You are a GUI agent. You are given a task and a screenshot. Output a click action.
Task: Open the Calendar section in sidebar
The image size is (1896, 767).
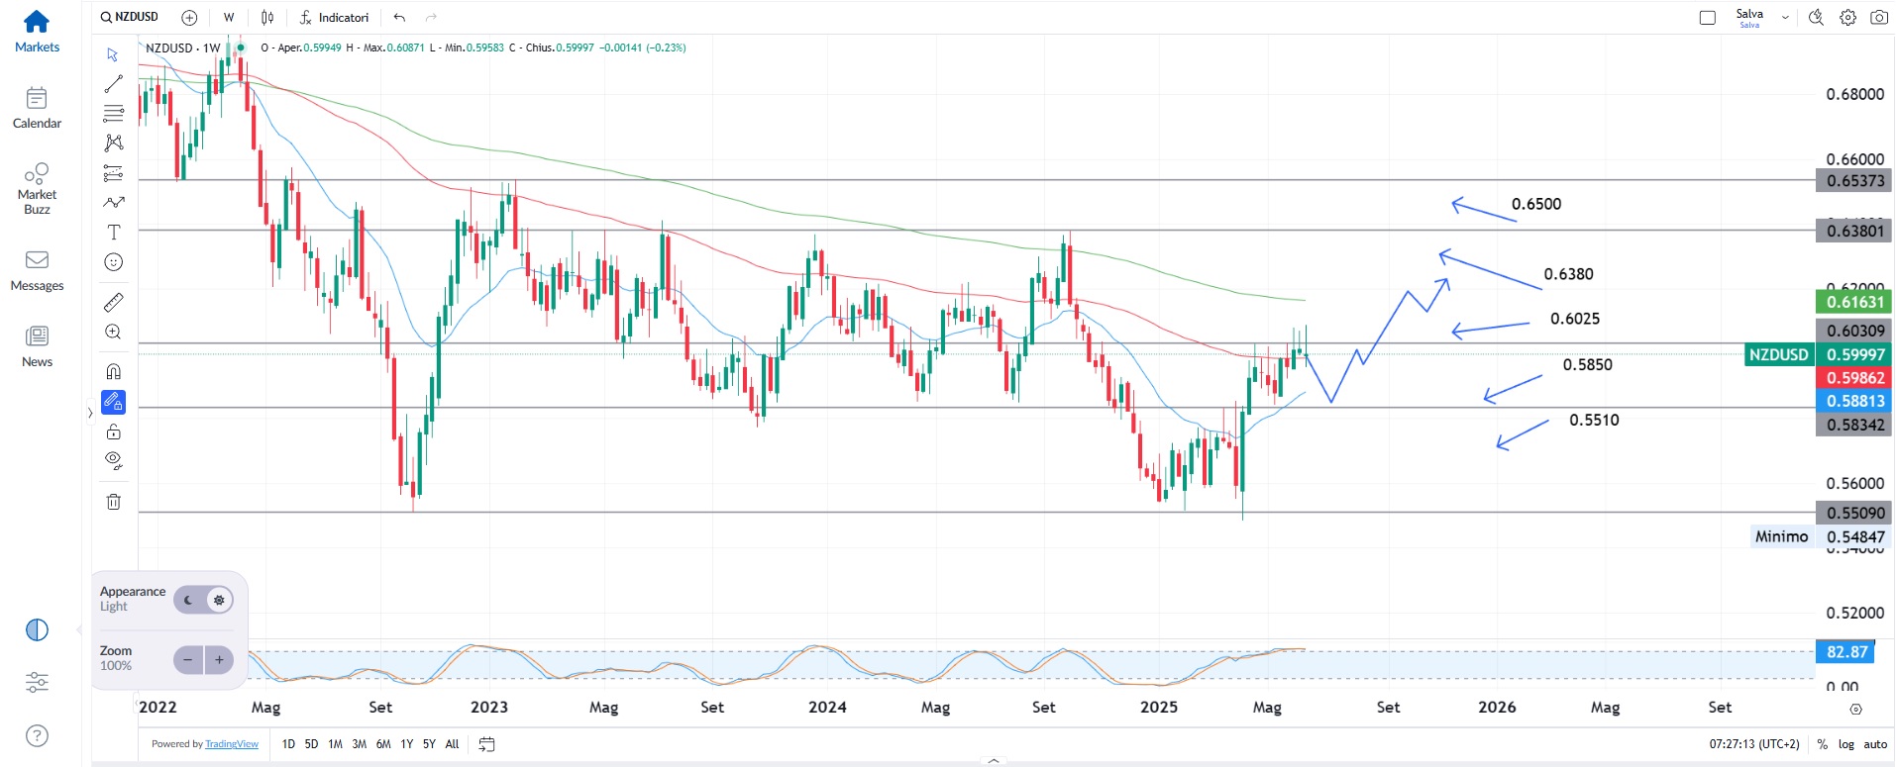tap(37, 108)
